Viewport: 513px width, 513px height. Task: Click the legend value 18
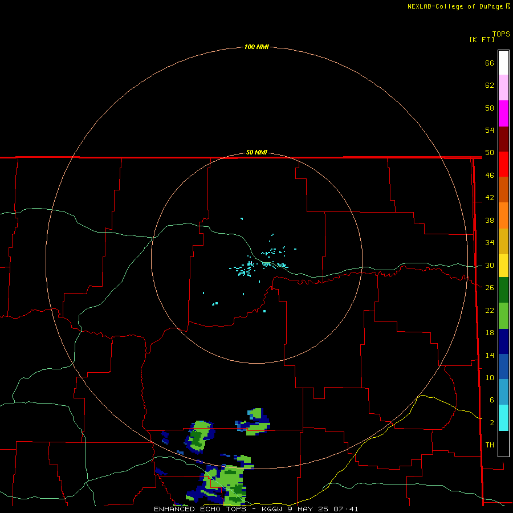pyautogui.click(x=490, y=333)
